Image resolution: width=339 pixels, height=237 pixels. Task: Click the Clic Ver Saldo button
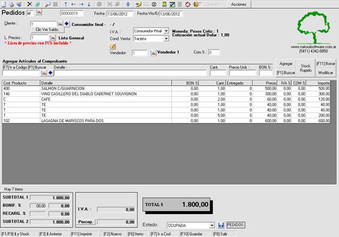coord(47,29)
